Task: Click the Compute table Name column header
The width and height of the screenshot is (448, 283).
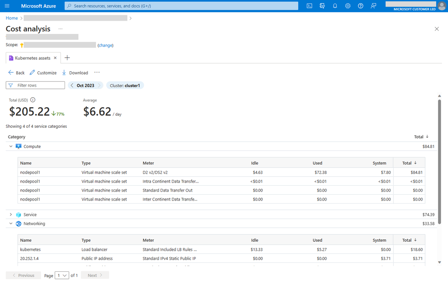Action: (26, 163)
